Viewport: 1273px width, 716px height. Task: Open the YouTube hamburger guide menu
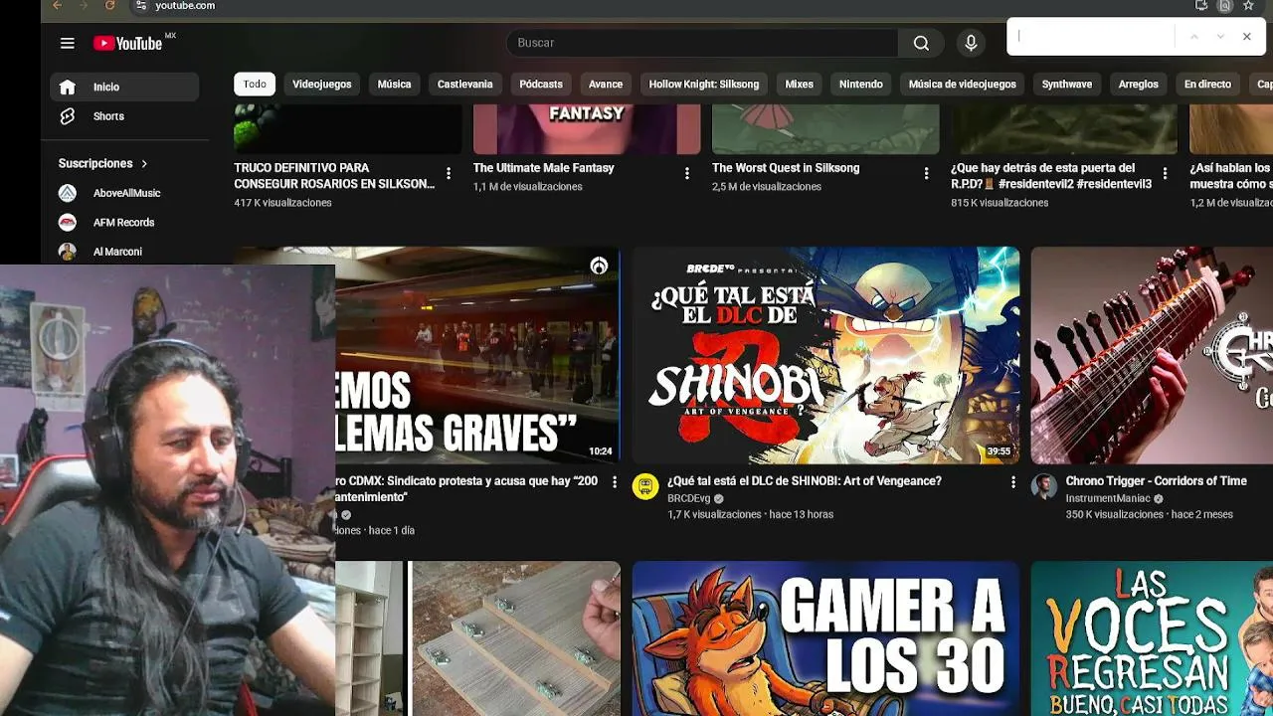67,43
